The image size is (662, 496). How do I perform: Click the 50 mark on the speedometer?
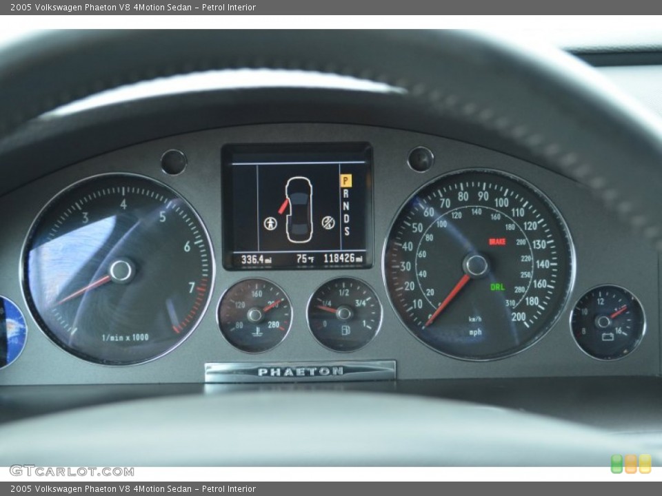click(x=417, y=228)
